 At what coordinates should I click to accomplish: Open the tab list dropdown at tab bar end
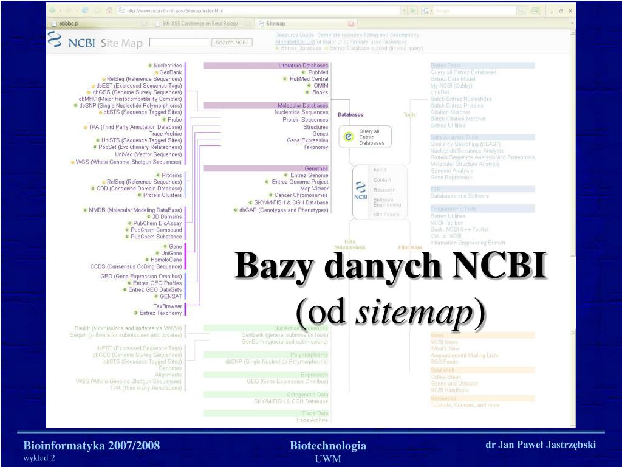[572, 24]
